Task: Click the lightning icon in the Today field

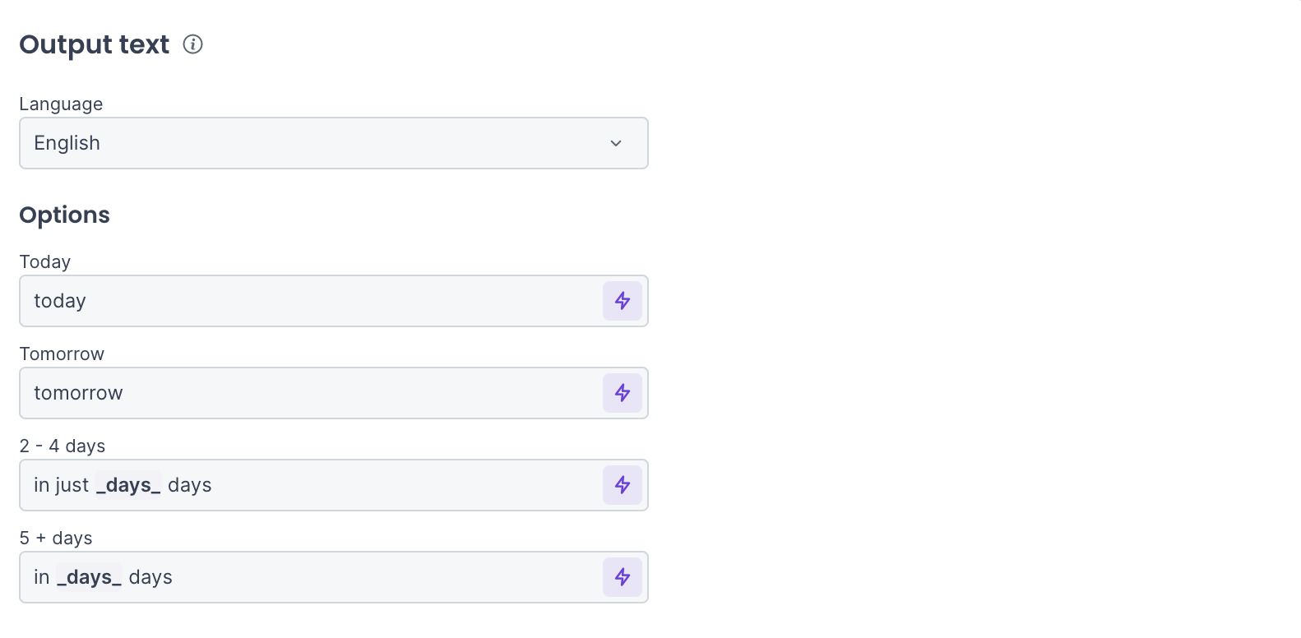Action: 623,301
